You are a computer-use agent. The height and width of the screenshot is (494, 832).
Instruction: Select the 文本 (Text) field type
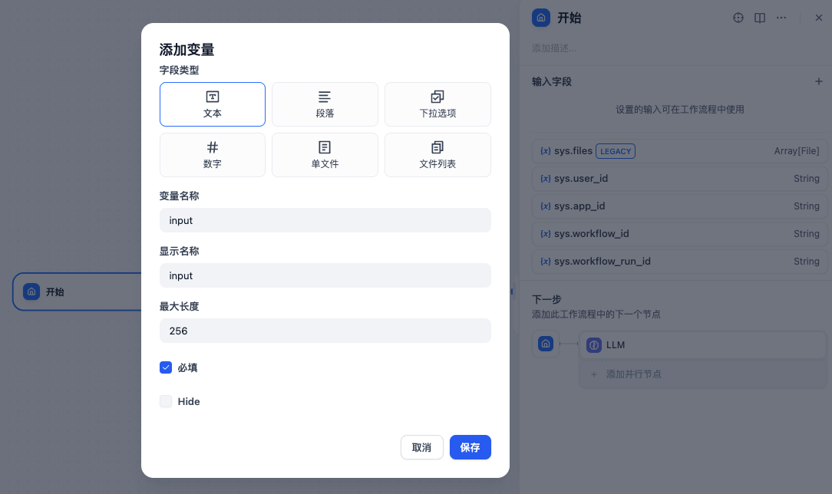point(213,104)
